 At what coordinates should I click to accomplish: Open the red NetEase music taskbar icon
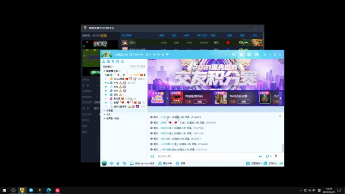tap(57, 190)
